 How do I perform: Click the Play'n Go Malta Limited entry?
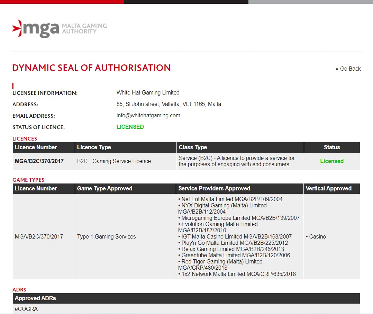(233, 243)
